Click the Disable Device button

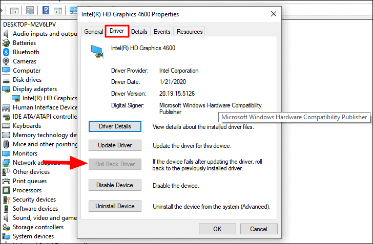click(x=115, y=185)
